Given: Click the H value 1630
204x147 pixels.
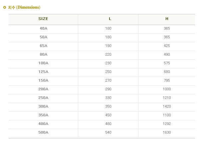Looking at the screenshot, I should click(167, 132).
